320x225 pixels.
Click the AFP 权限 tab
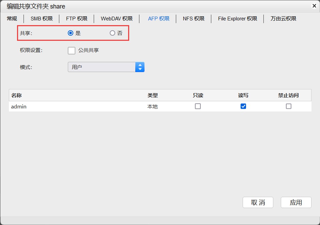click(158, 19)
